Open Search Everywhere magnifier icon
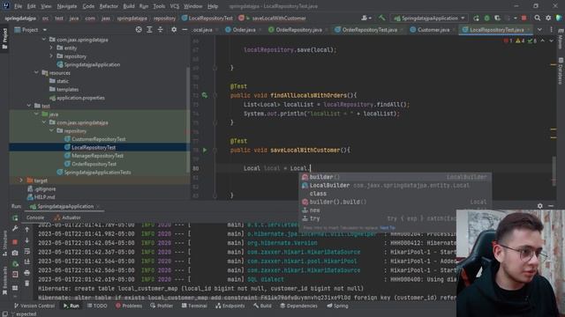This screenshot has width=565, height=317. tap(538, 18)
